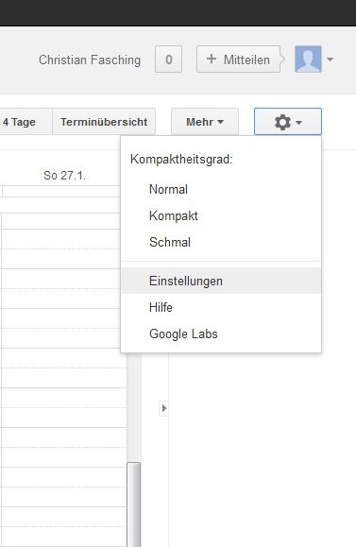
Task: Click the So 27.1. day header
Action: pyautogui.click(x=64, y=176)
